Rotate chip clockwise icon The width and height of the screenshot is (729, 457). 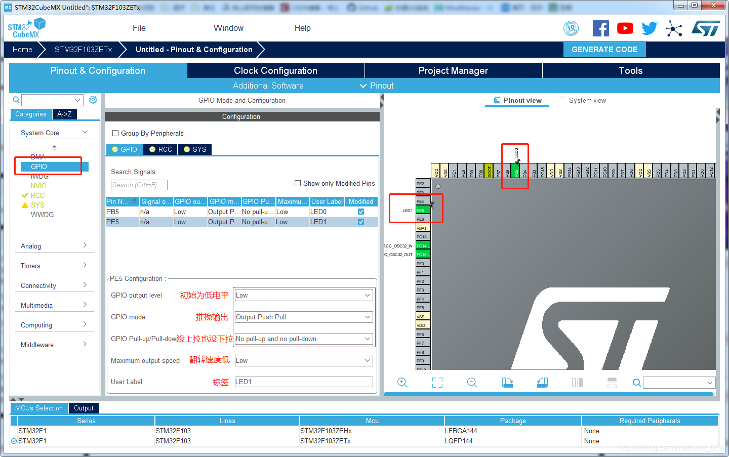[x=507, y=383]
